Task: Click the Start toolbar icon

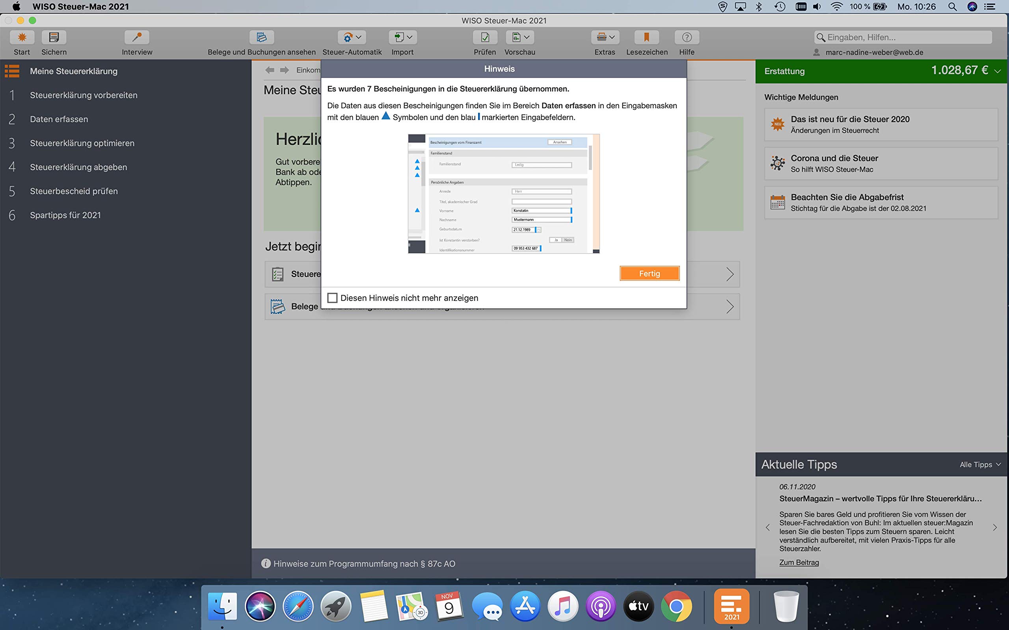Action: (x=22, y=37)
